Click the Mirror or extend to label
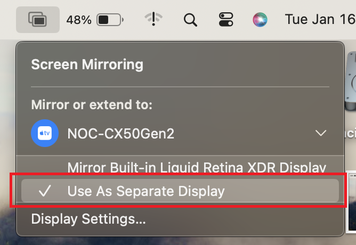356x245 pixels. (92, 105)
